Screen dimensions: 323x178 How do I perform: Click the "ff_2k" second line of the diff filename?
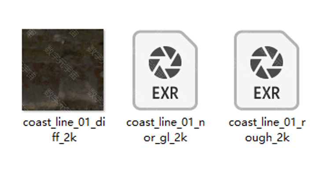[x=64, y=138]
